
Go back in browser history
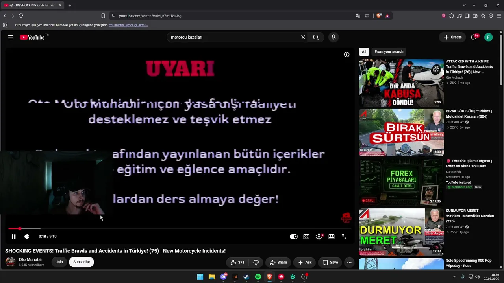pos(5,16)
